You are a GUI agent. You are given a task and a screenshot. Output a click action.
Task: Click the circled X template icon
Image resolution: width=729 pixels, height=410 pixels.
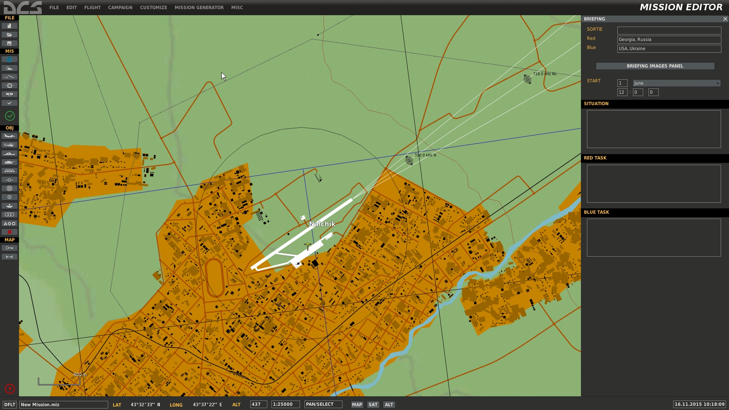coord(9,197)
